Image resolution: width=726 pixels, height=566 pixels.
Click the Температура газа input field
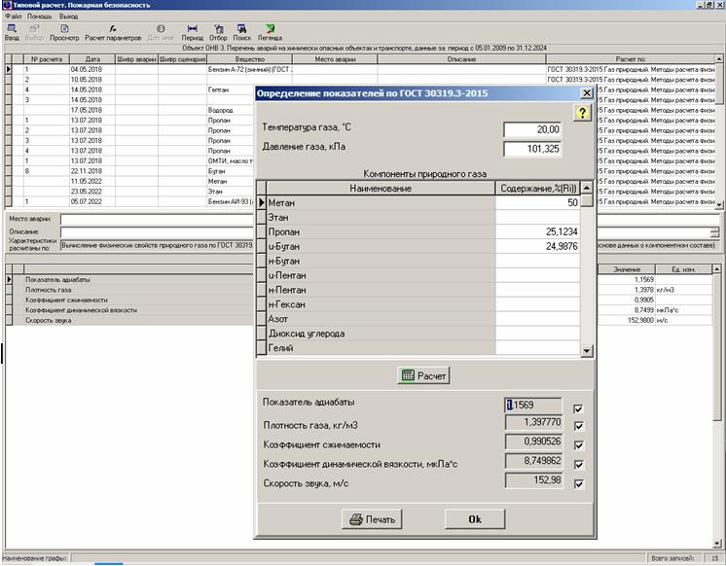pos(533,129)
